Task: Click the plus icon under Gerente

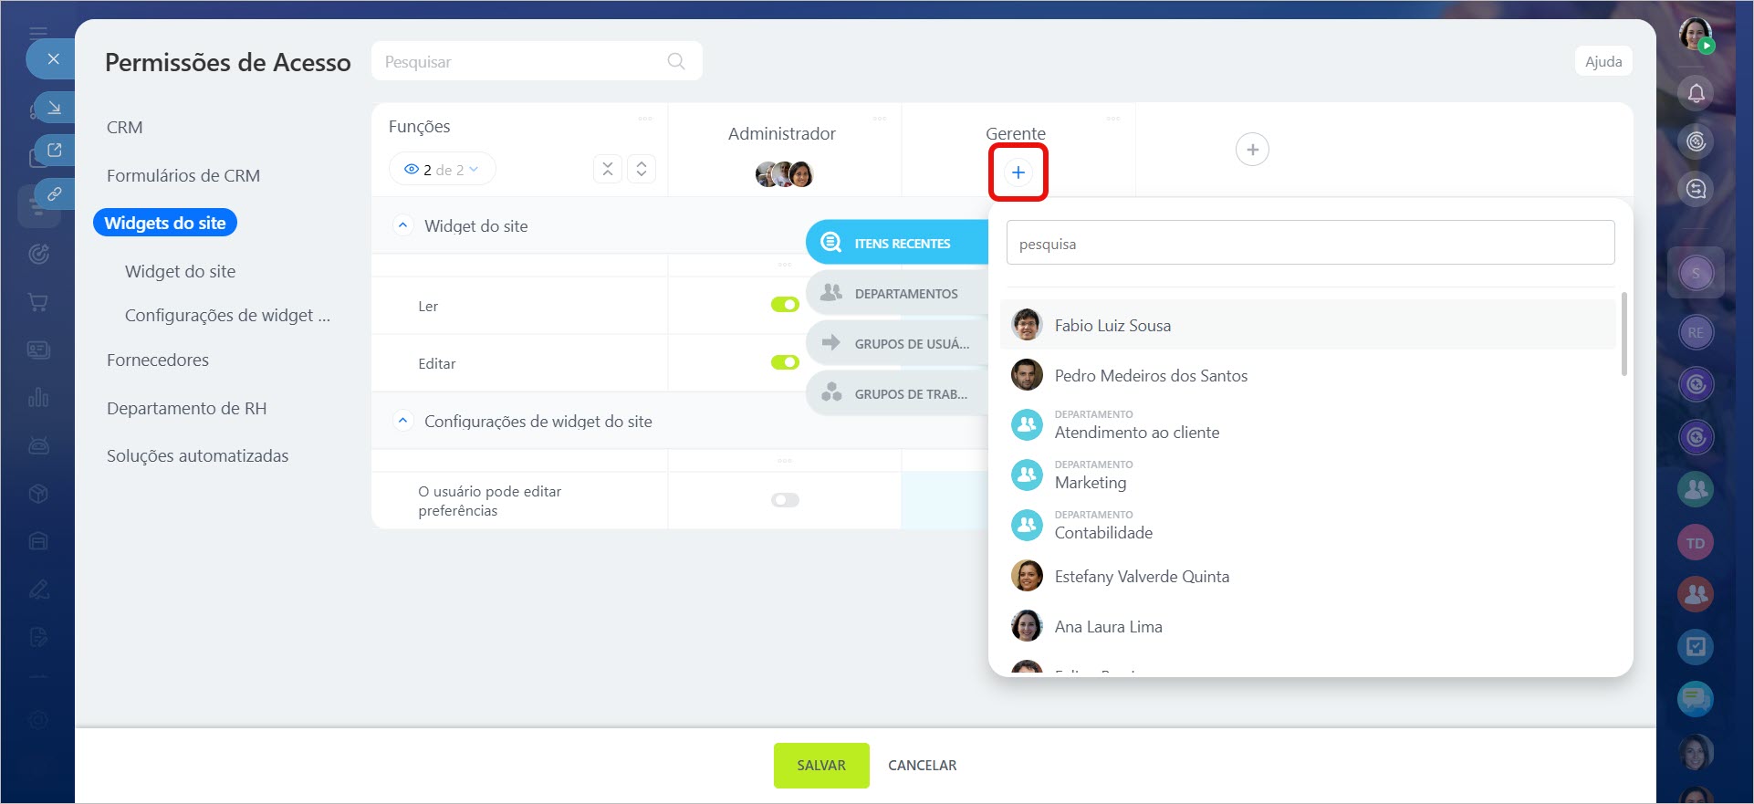Action: [x=1018, y=172]
